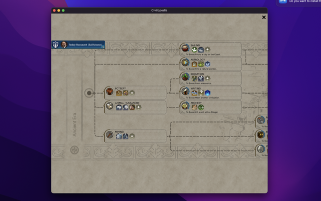Select the Archery target tech icon

(x=185, y=106)
